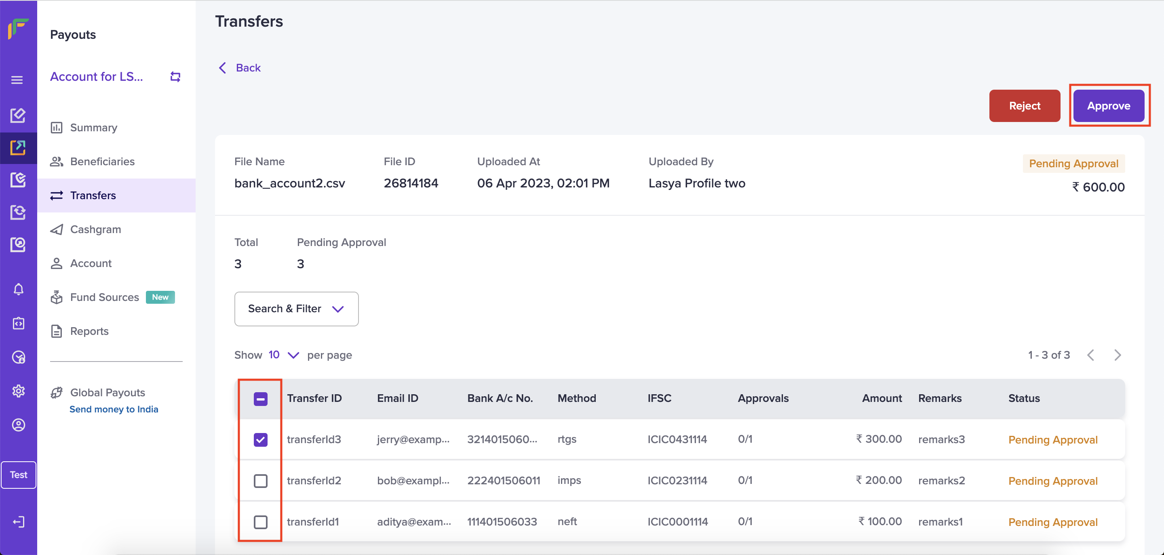1164x555 pixels.
Task: Open the notifications bell icon
Action: click(x=18, y=289)
